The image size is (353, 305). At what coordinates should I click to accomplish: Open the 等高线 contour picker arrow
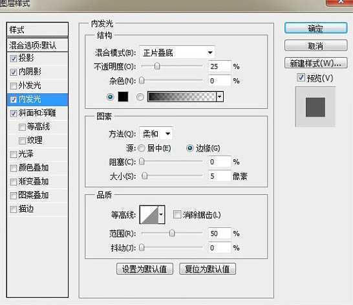[161, 214]
